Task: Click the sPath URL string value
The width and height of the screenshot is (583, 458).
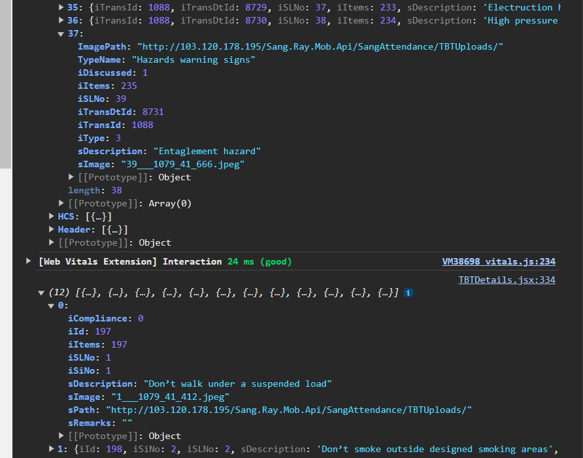Action: (288, 410)
